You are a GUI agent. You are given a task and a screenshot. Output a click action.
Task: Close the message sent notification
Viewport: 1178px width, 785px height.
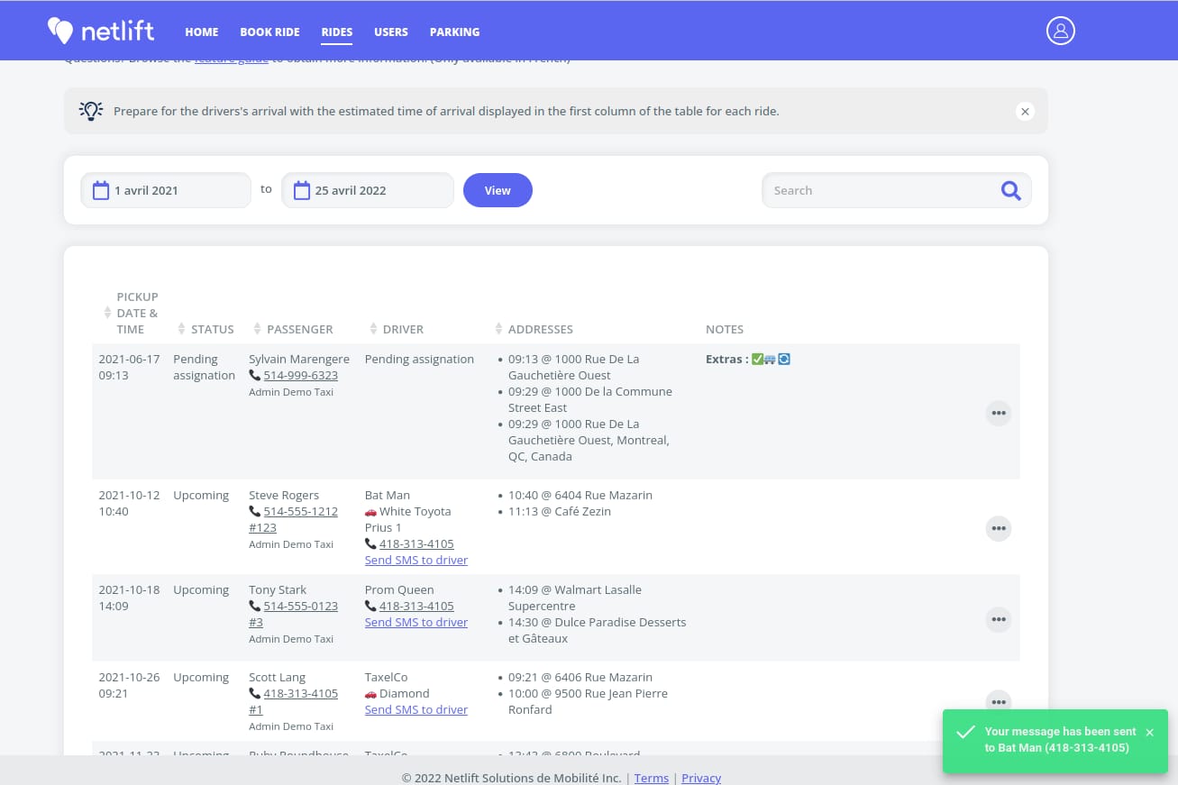pyautogui.click(x=1149, y=733)
